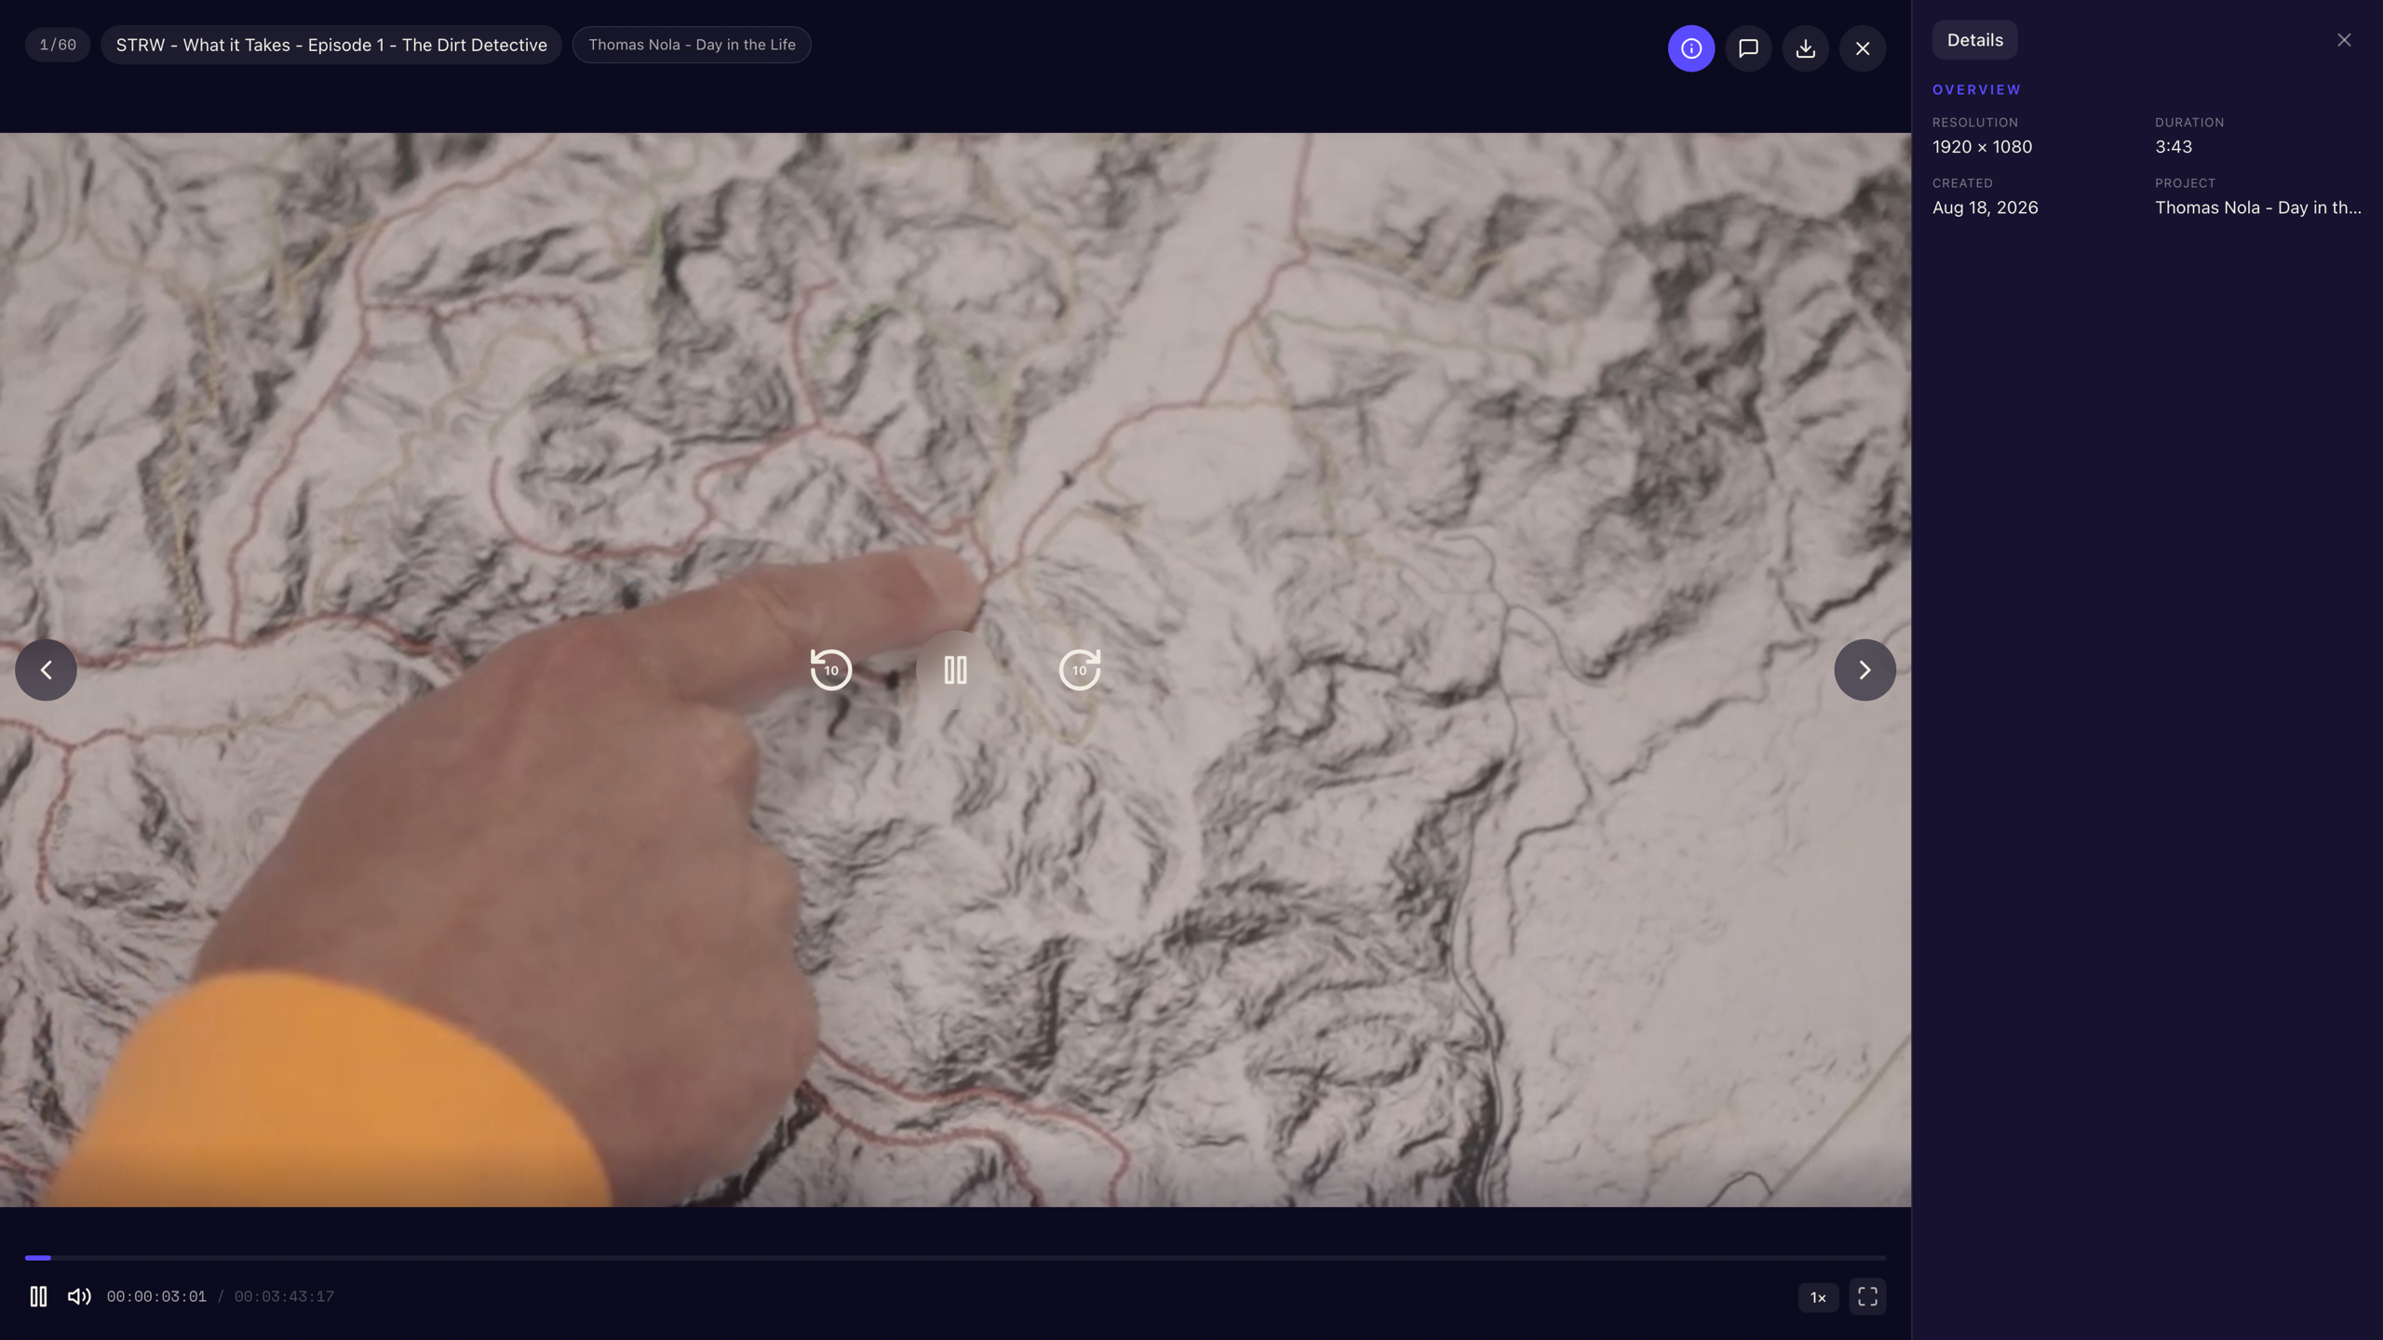
Task: Mute the video volume
Action: tap(79, 1296)
